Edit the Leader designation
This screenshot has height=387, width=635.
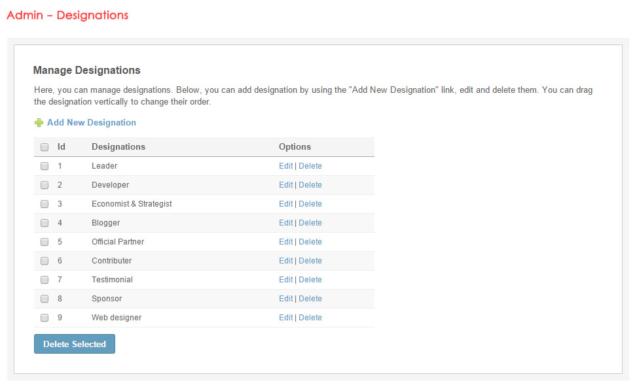pos(285,166)
